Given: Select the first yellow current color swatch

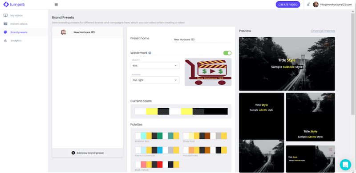Looking at the screenshot, I should [x=152, y=111].
